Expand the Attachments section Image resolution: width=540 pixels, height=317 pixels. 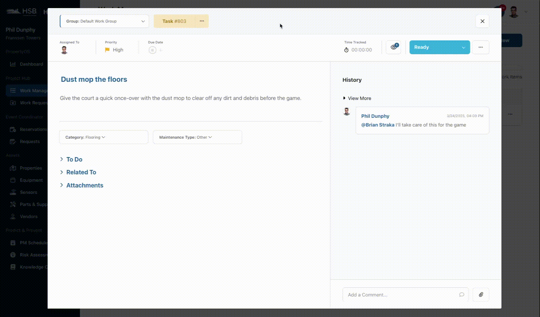pyautogui.click(x=82, y=185)
